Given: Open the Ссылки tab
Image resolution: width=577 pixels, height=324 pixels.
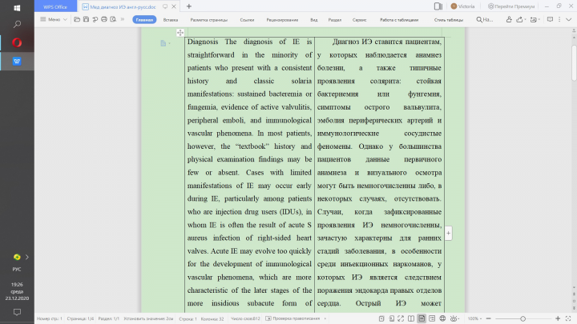Looking at the screenshot, I should pyautogui.click(x=247, y=20).
